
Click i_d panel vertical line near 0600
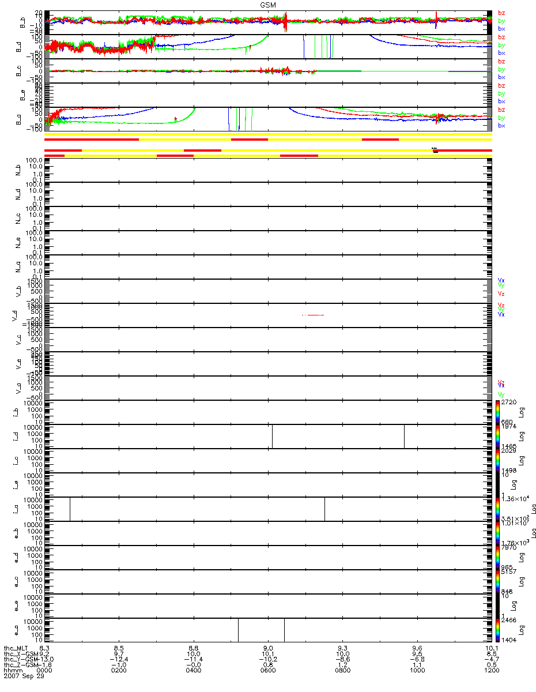[x=272, y=436]
